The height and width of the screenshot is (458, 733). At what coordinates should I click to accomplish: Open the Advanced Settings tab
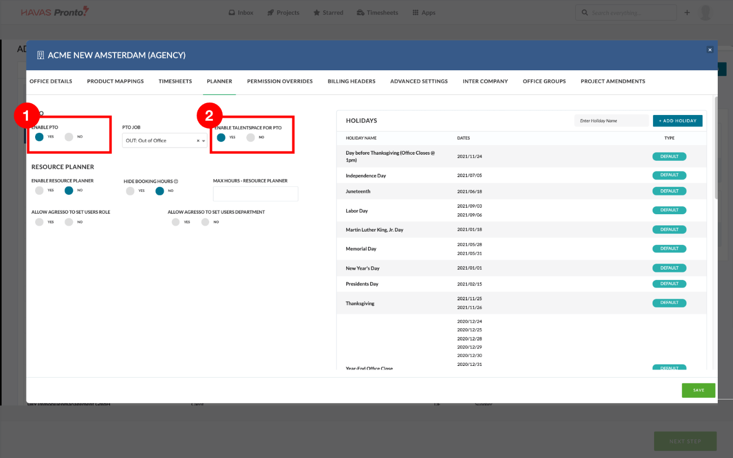419,81
